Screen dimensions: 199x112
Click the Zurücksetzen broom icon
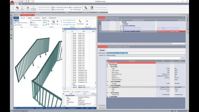[x=80, y=21]
